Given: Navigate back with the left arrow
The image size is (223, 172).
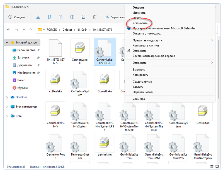Looking at the screenshot, I should click(8, 30).
